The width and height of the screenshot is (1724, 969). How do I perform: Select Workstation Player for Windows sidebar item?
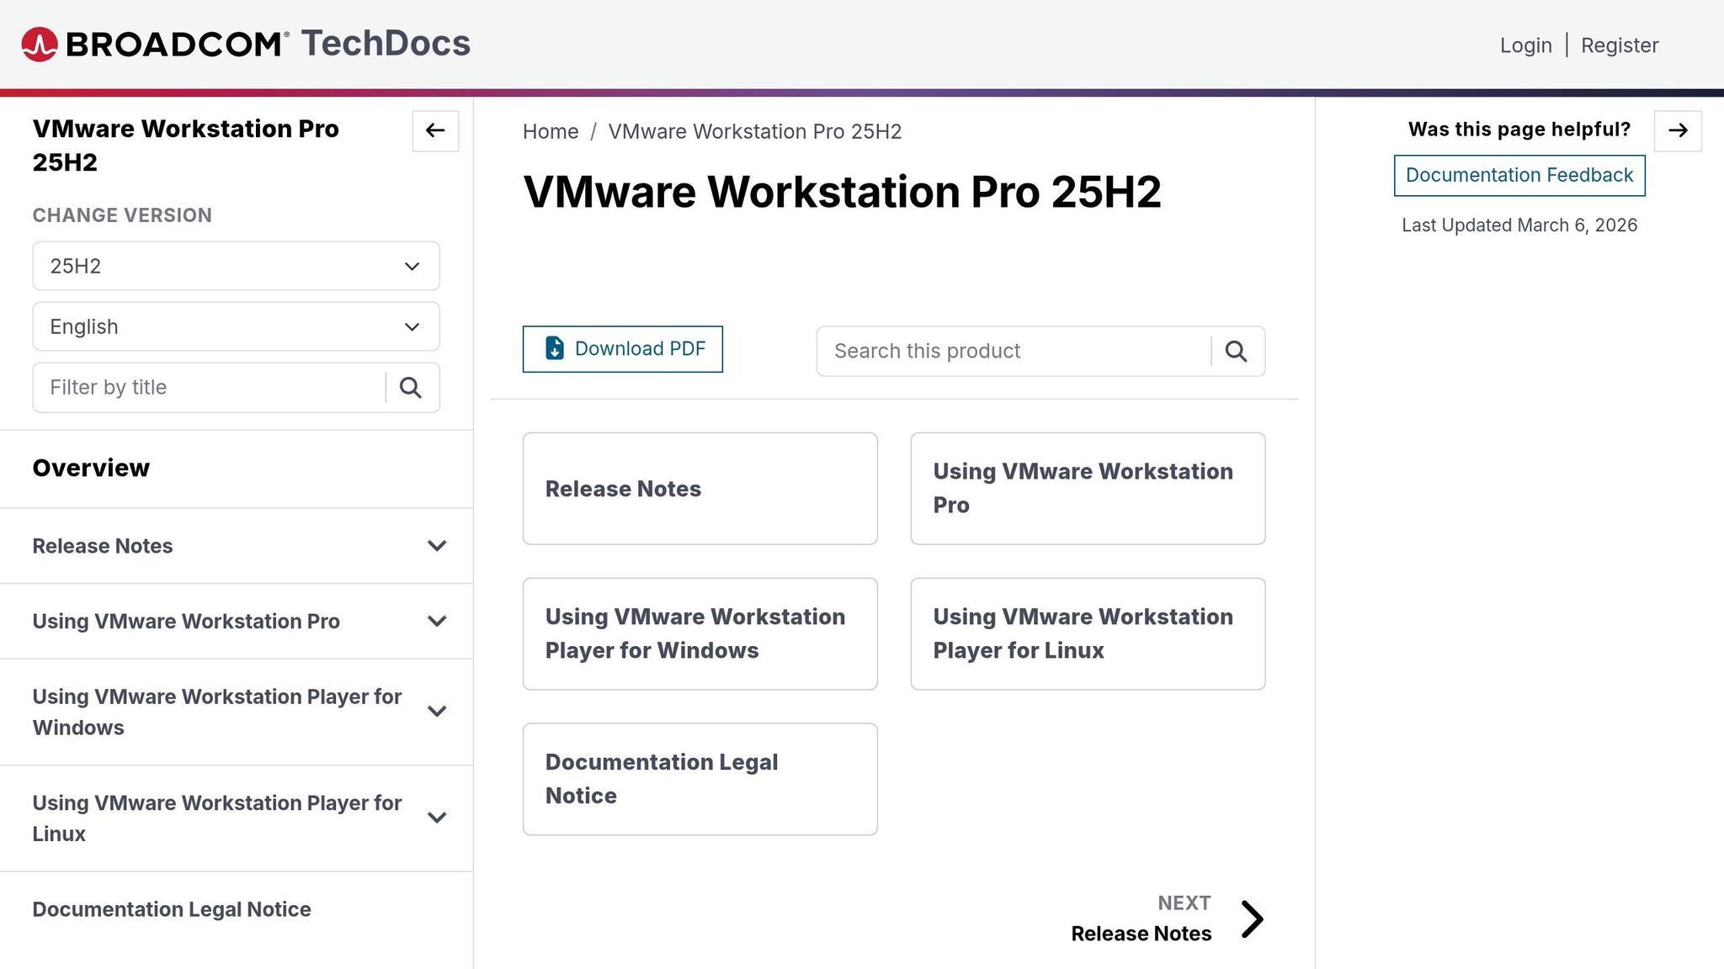click(x=217, y=712)
